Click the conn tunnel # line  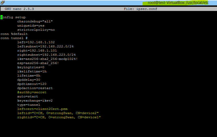[x=14, y=38]
